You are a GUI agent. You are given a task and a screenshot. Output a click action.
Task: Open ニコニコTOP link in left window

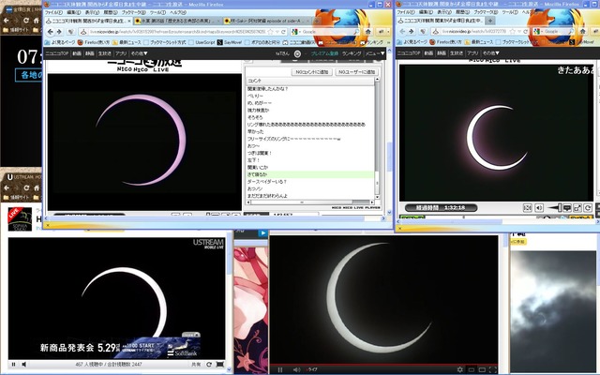[x=57, y=53]
